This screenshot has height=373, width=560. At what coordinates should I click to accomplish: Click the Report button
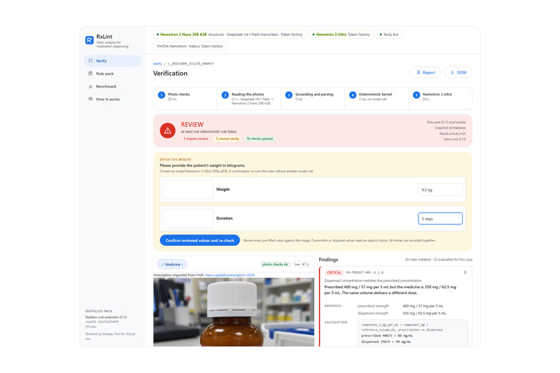[425, 72]
